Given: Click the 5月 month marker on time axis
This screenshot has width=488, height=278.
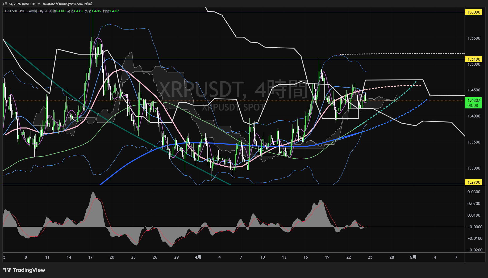Looking at the screenshot, I should coord(413,257).
